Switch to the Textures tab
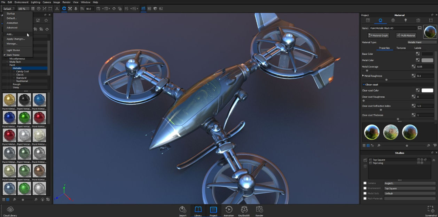The height and width of the screenshot is (217, 438). click(401, 48)
